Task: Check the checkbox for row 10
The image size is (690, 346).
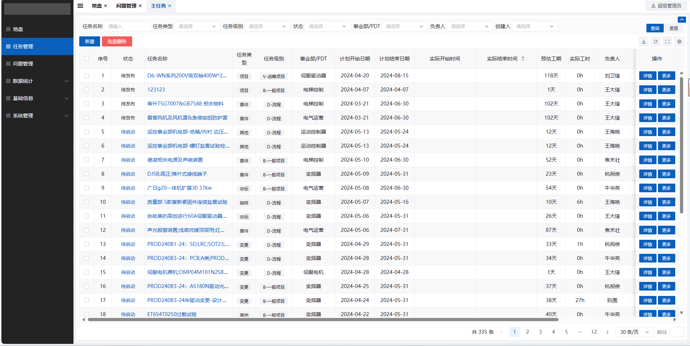Action: [x=87, y=202]
